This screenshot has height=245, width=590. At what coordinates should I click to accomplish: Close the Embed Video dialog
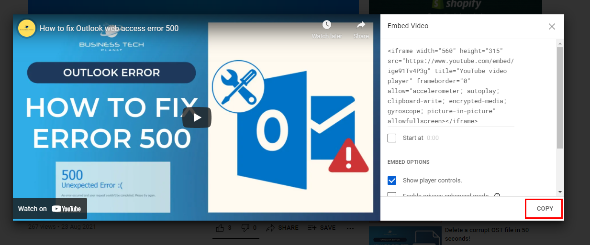[552, 26]
